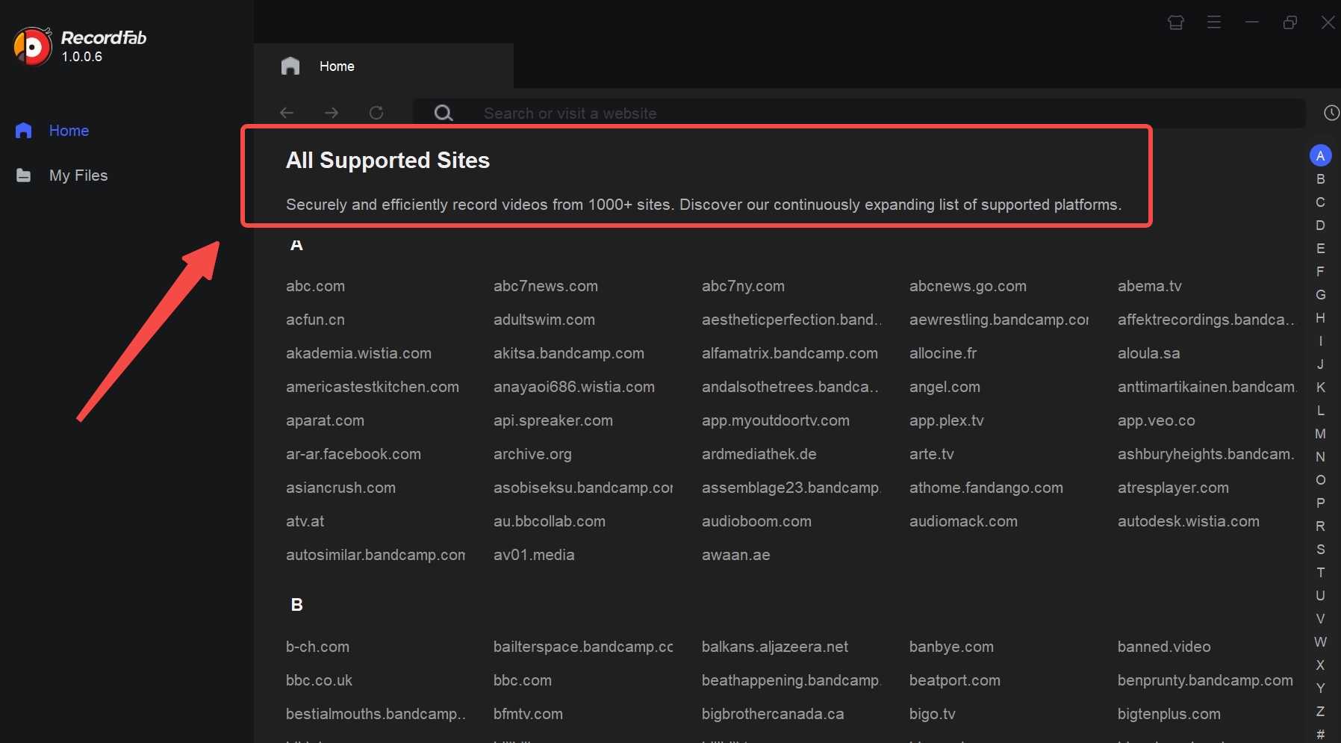
Task: Open banned.video link
Action: point(1164,647)
